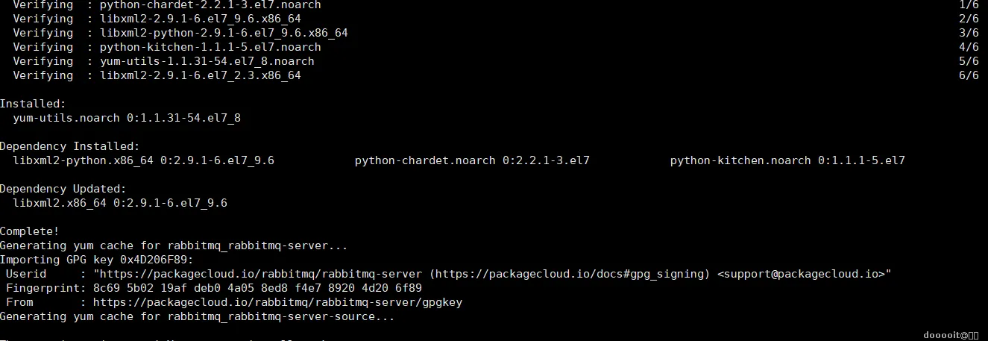Screen dimensions: 988x341
Task: Click the support@packagecloud.io email address
Action: pos(802,274)
